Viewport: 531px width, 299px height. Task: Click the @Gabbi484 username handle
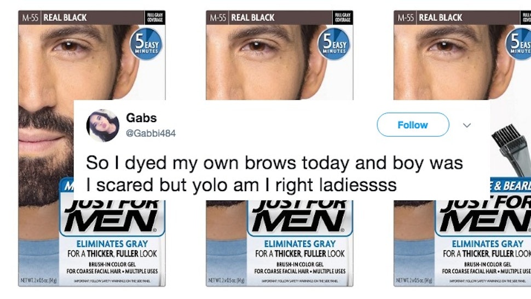pos(151,134)
